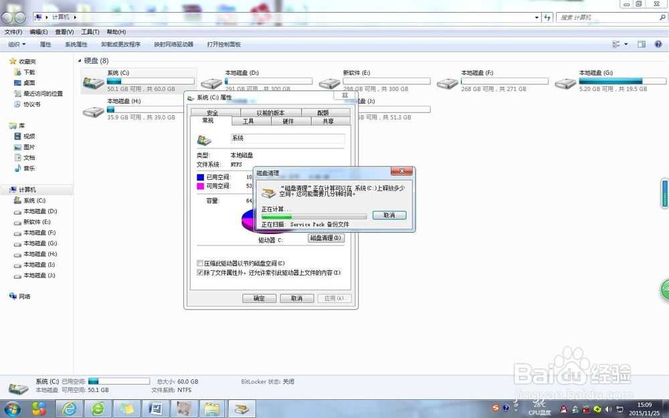Select the 新软件 (E:) drive icon

pyautogui.click(x=329, y=83)
